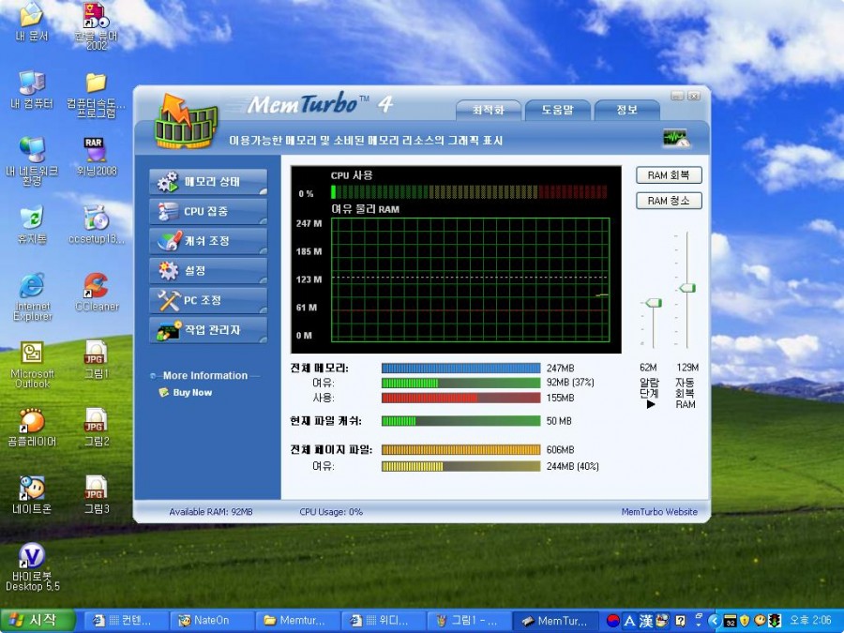Open the 네이트온 desktop shortcut
Viewport: 844px width, 633px height.
pos(32,494)
